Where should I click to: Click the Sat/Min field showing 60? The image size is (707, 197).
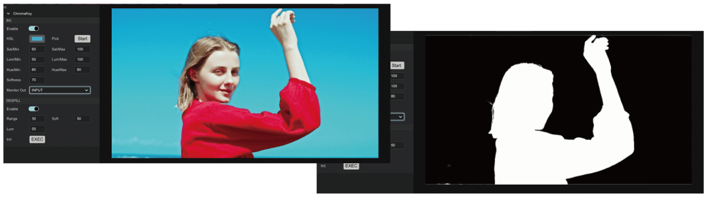click(37, 49)
